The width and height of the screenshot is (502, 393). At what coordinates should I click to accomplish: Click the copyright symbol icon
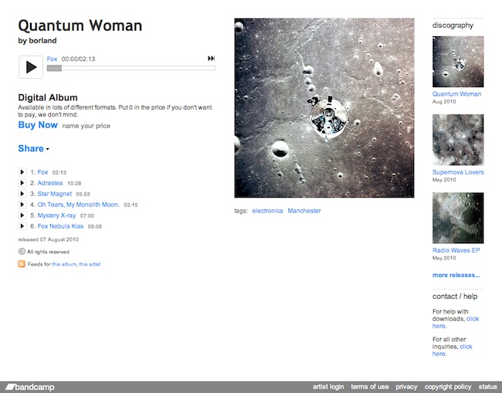tap(22, 252)
